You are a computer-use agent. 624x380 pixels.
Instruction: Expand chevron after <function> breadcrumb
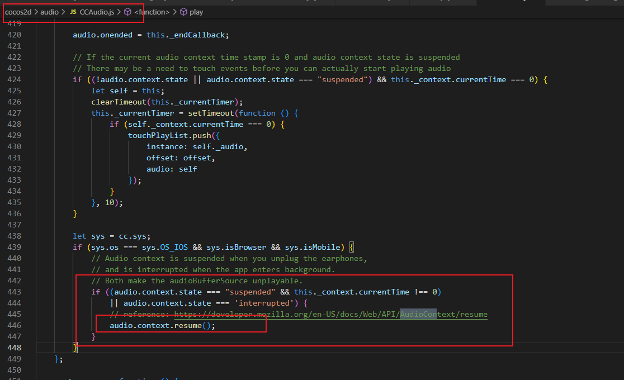(174, 12)
